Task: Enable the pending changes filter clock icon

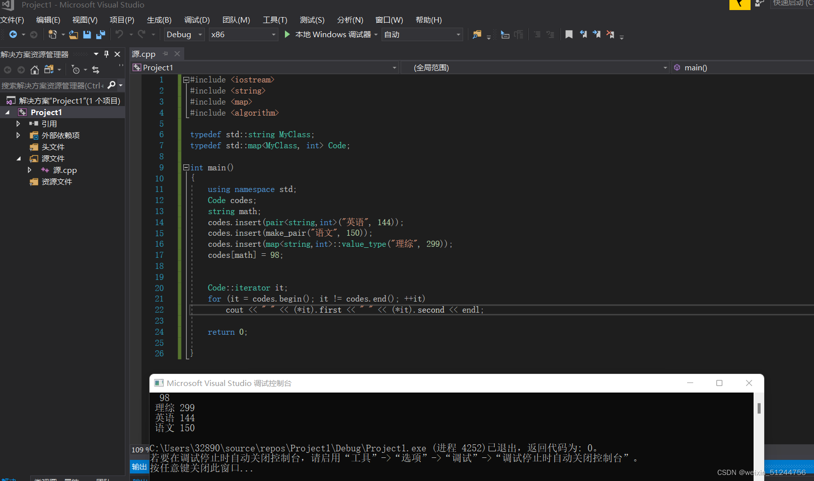Action: click(x=76, y=70)
